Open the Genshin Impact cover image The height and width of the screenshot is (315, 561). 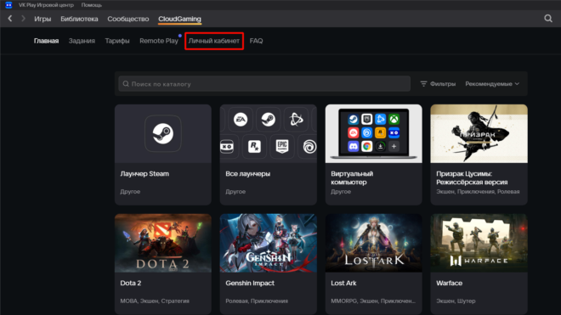tap(269, 243)
